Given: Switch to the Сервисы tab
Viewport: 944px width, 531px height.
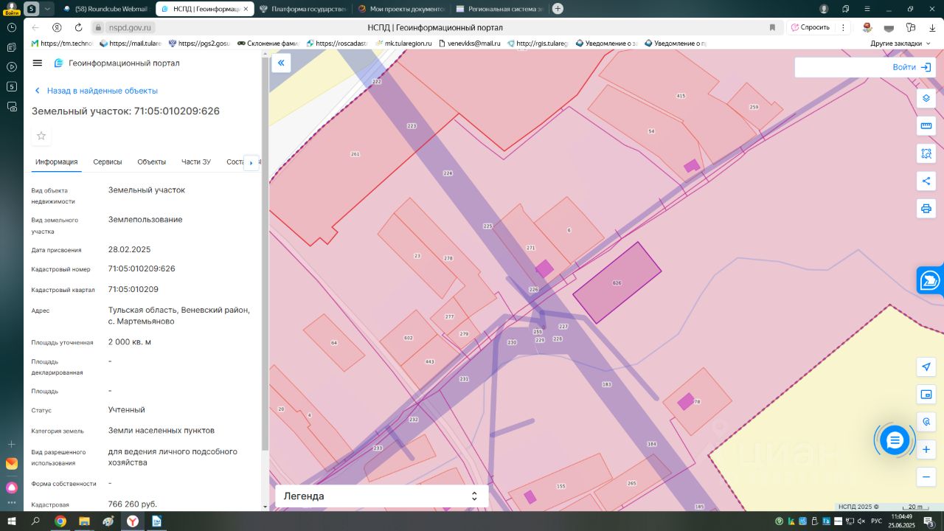Looking at the screenshot, I should (108, 162).
